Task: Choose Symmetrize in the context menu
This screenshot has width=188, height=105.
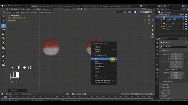Action: coord(104,64)
